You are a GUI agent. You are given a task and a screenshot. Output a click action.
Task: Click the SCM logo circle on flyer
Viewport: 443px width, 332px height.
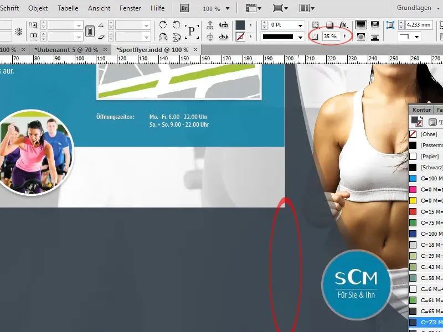[356, 284]
